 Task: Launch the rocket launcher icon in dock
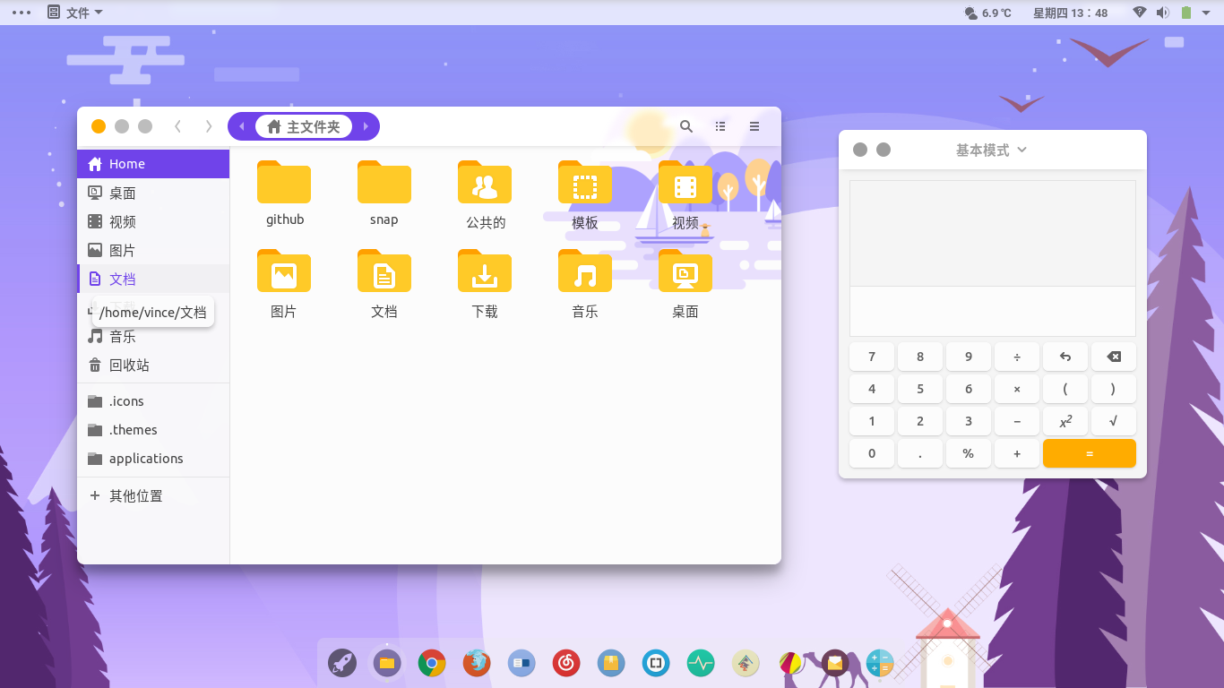pyautogui.click(x=342, y=663)
